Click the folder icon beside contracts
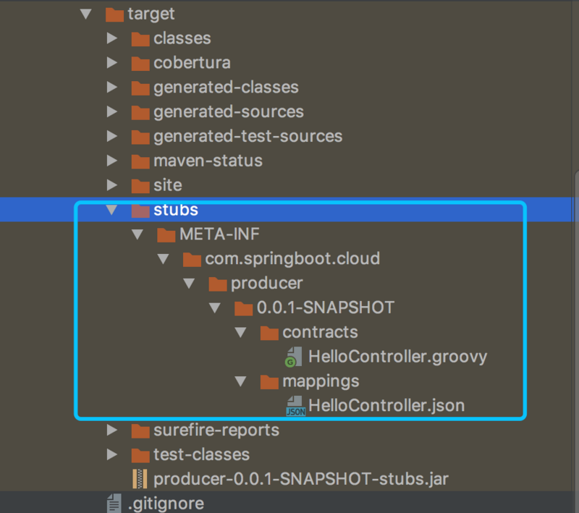The width and height of the screenshot is (579, 513). pyautogui.click(x=269, y=332)
